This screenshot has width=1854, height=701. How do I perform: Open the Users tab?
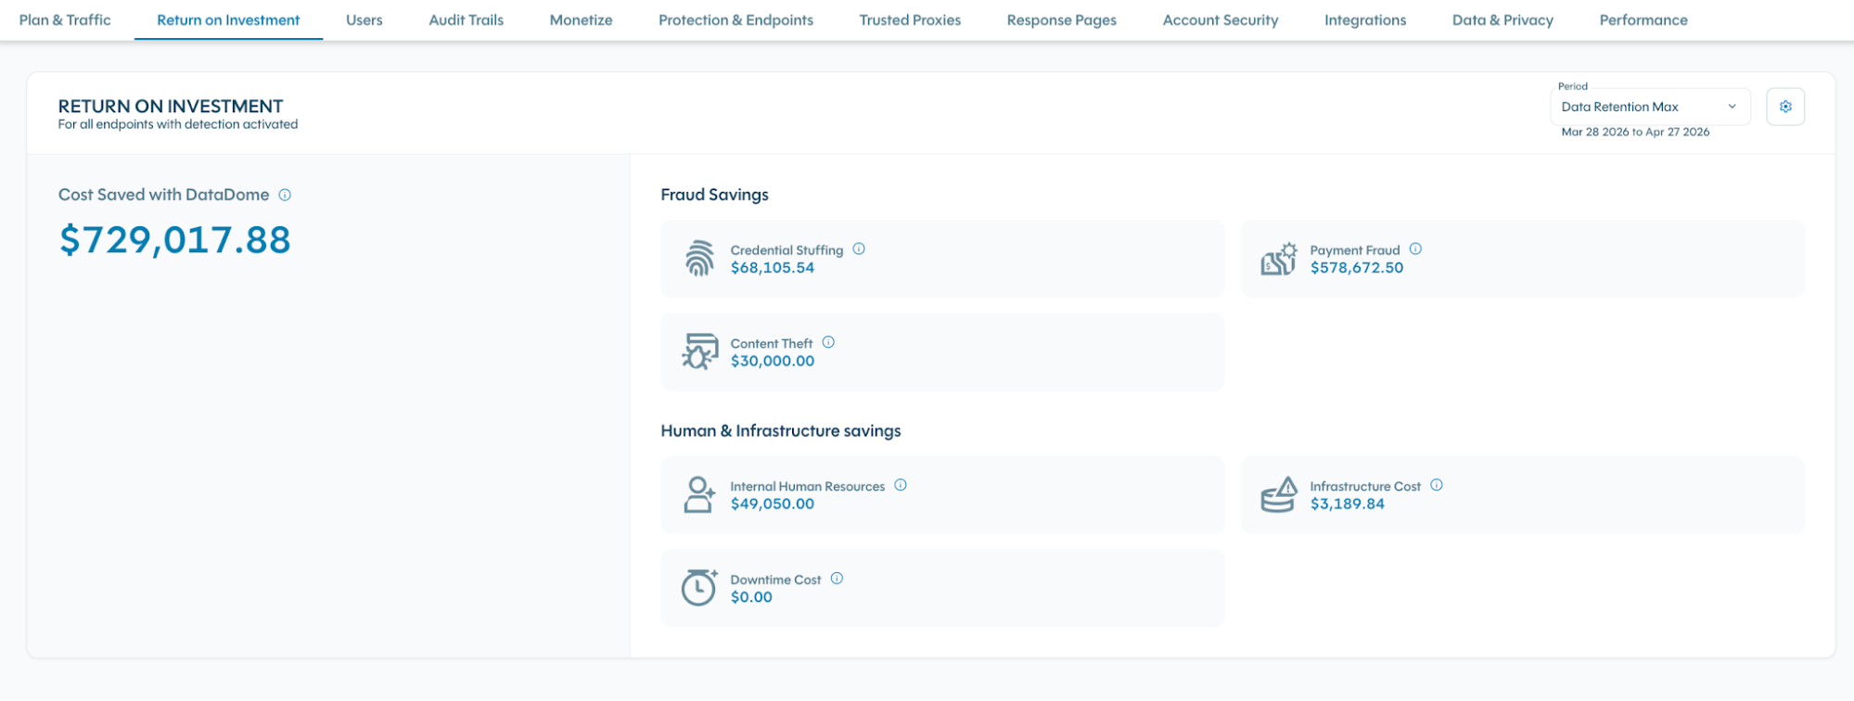click(364, 19)
